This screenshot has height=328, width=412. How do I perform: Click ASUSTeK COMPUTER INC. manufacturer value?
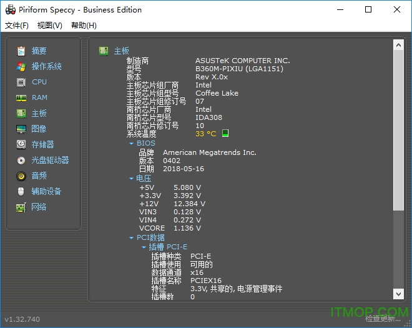point(243,61)
